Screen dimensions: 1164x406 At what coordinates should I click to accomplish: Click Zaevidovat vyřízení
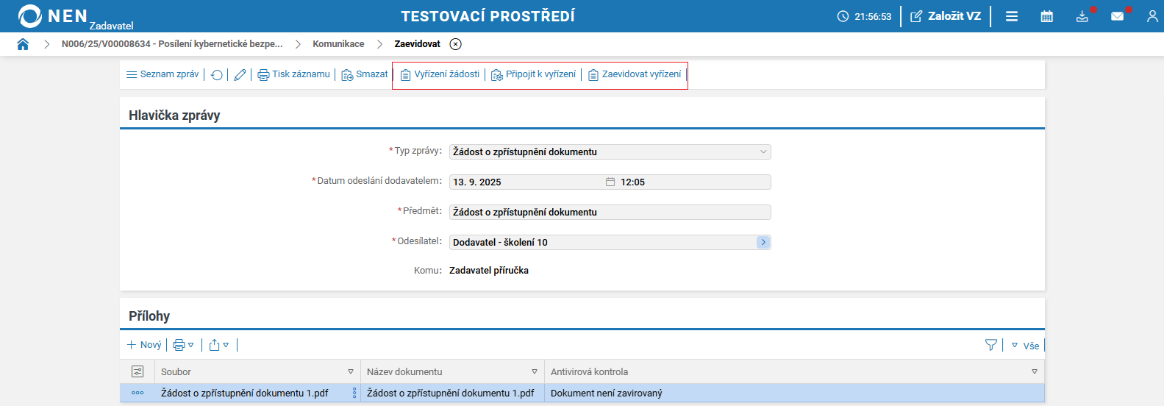point(635,74)
